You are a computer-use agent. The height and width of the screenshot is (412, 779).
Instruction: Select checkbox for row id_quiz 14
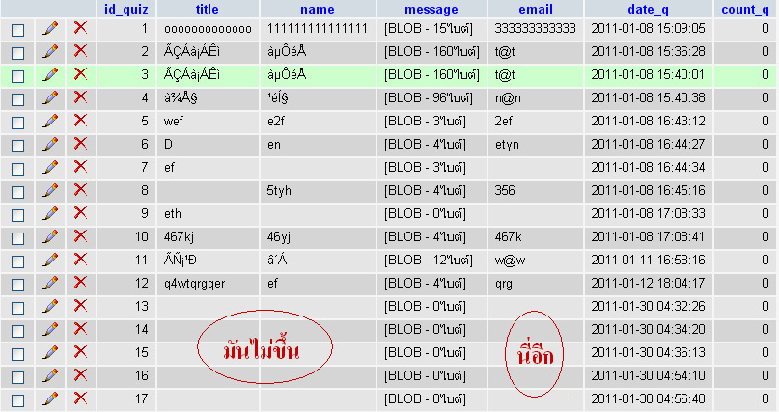[18, 331]
